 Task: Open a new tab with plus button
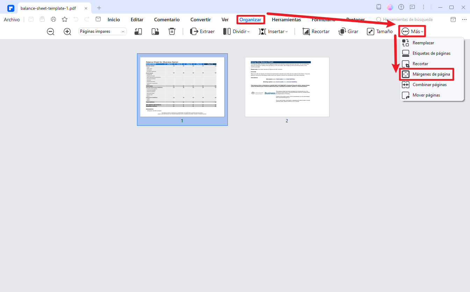[99, 8]
